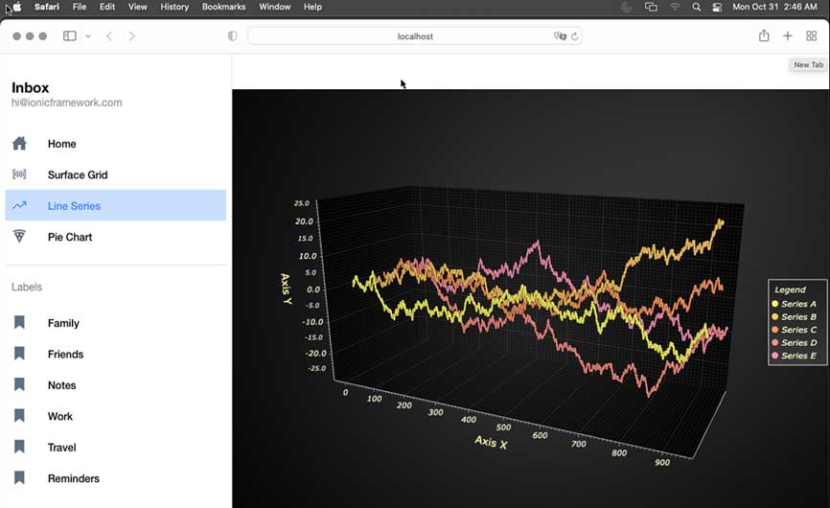Open the Share button in Safari
Screen dimensions: 830x508
[764, 35]
